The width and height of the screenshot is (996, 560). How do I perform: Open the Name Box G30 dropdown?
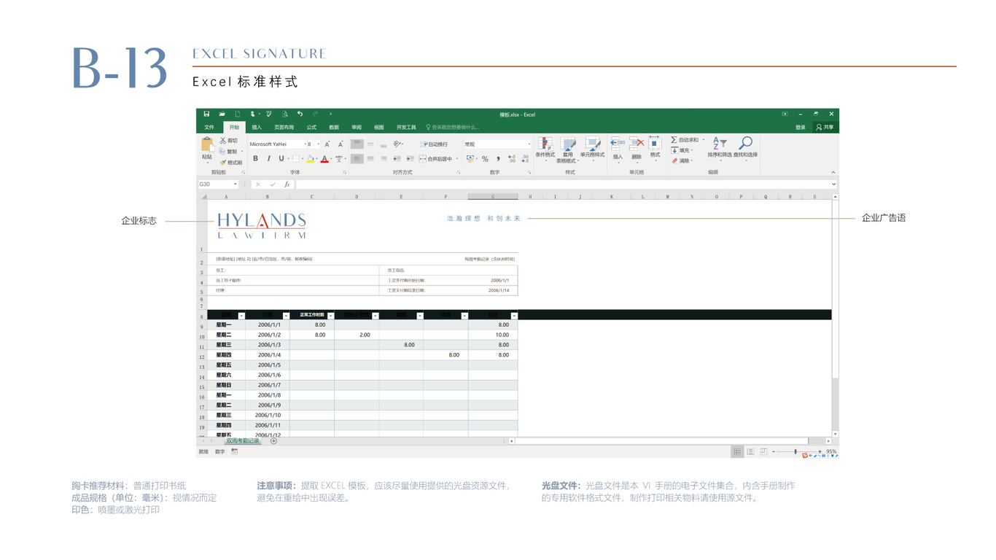[x=235, y=184]
